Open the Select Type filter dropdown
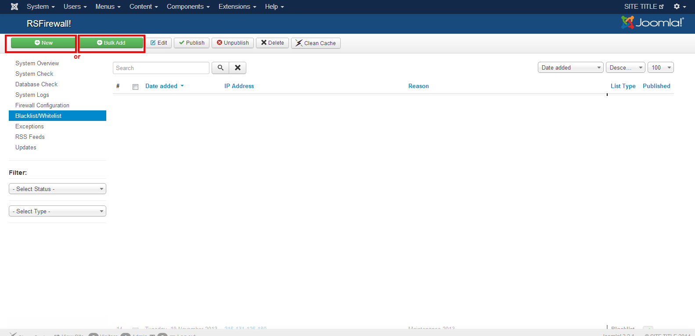 pyautogui.click(x=58, y=211)
